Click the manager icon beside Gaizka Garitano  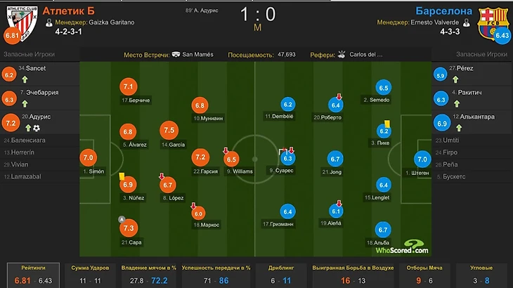pyautogui.click(x=49, y=22)
